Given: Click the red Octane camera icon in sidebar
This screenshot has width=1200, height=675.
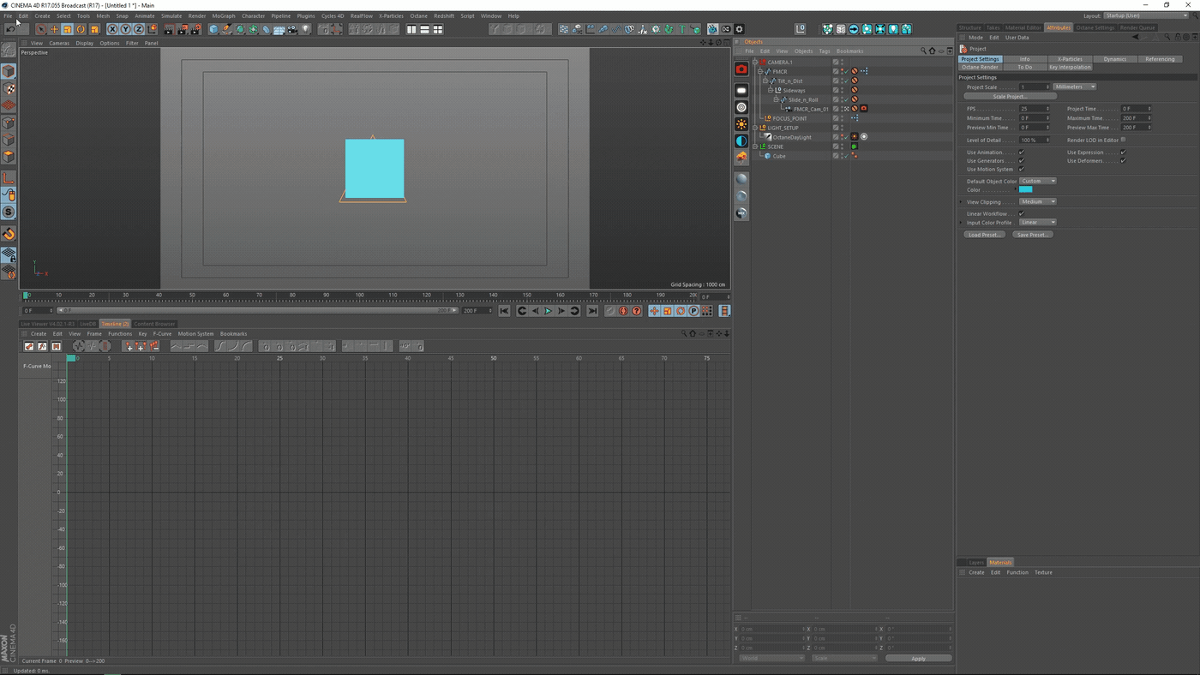Looking at the screenshot, I should [741, 69].
